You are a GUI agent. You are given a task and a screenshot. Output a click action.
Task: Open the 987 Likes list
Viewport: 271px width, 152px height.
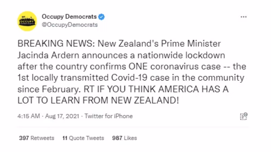124,138
